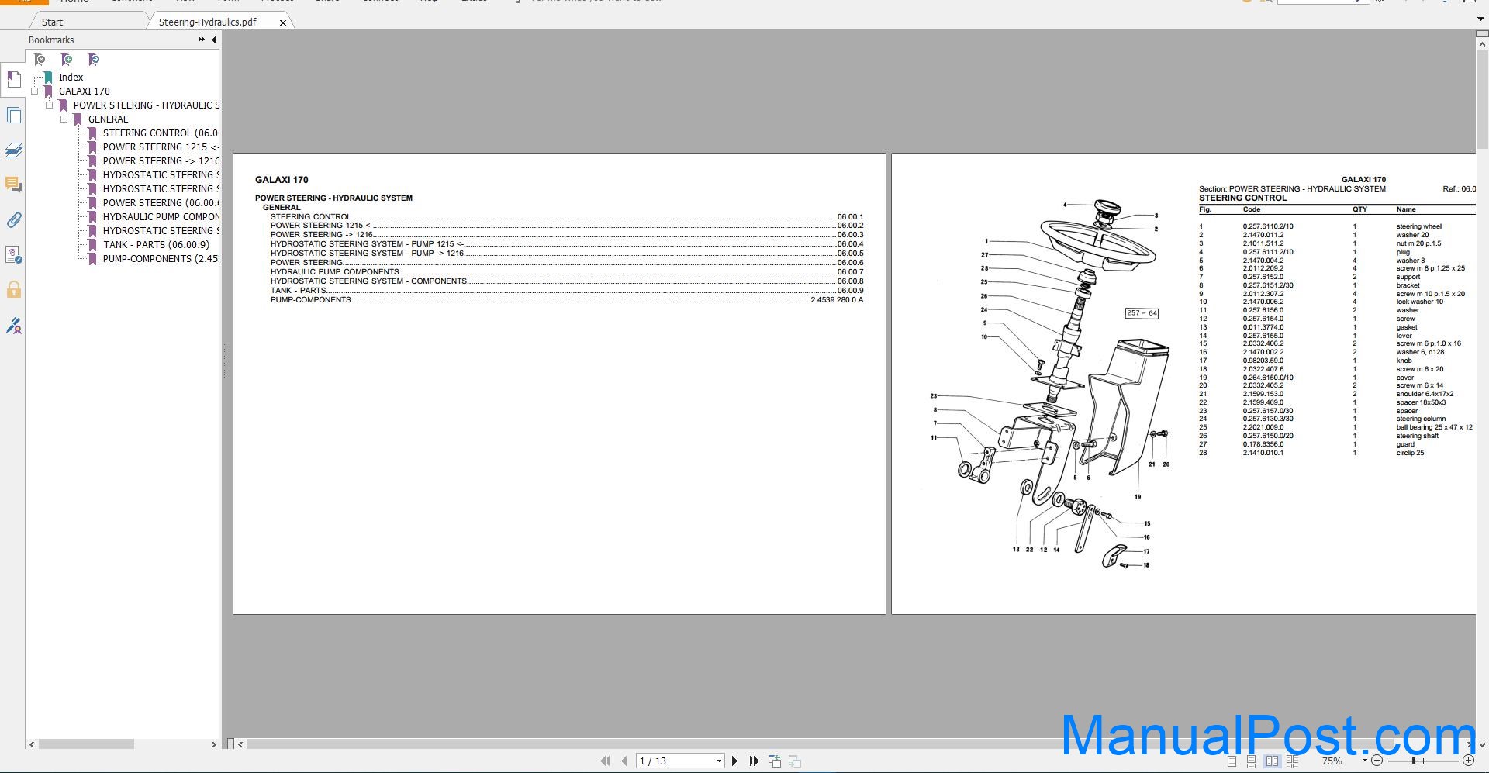This screenshot has height=773, width=1489.
Task: Switch to continuous page view mode
Action: 1251,761
